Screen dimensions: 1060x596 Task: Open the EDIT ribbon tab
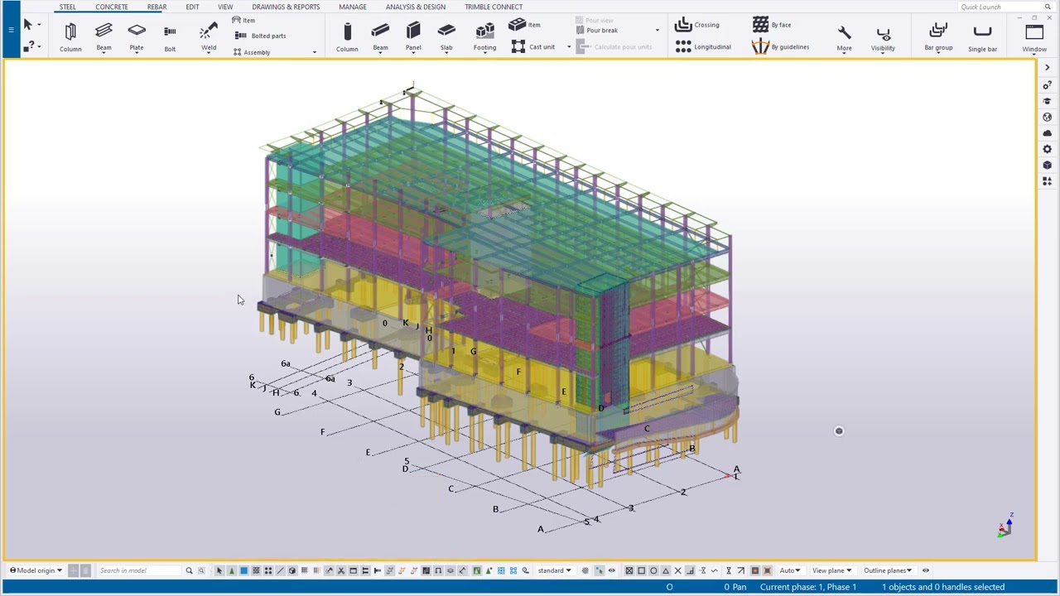(x=192, y=7)
